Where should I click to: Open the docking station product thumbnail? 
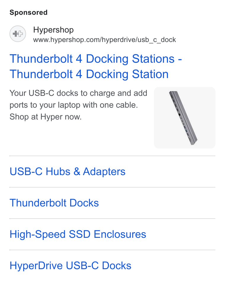point(185,118)
